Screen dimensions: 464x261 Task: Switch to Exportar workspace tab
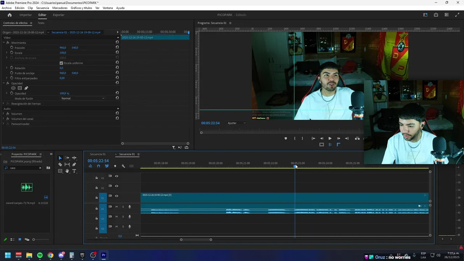point(58,15)
